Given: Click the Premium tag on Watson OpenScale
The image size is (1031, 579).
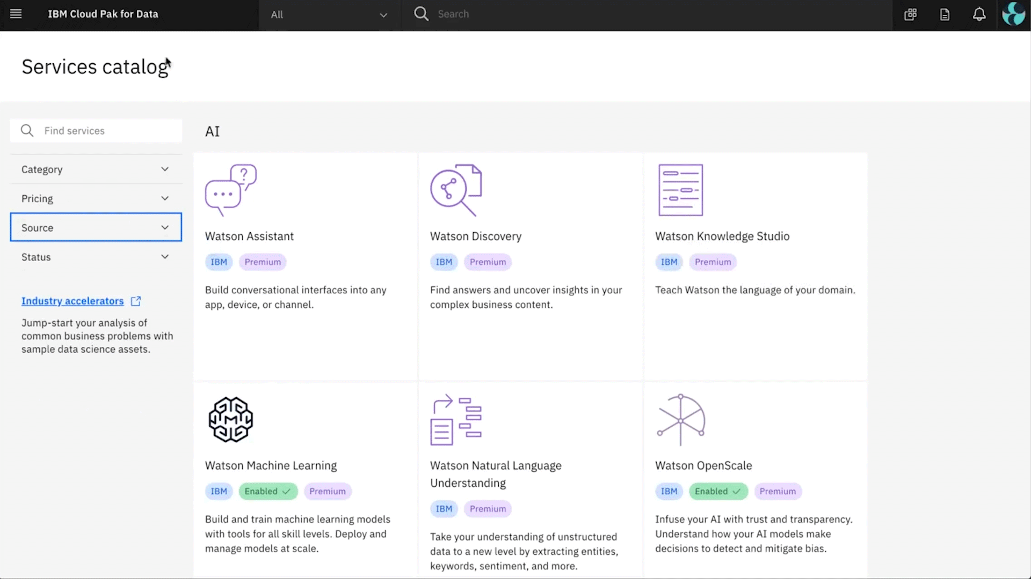Looking at the screenshot, I should 778,492.
